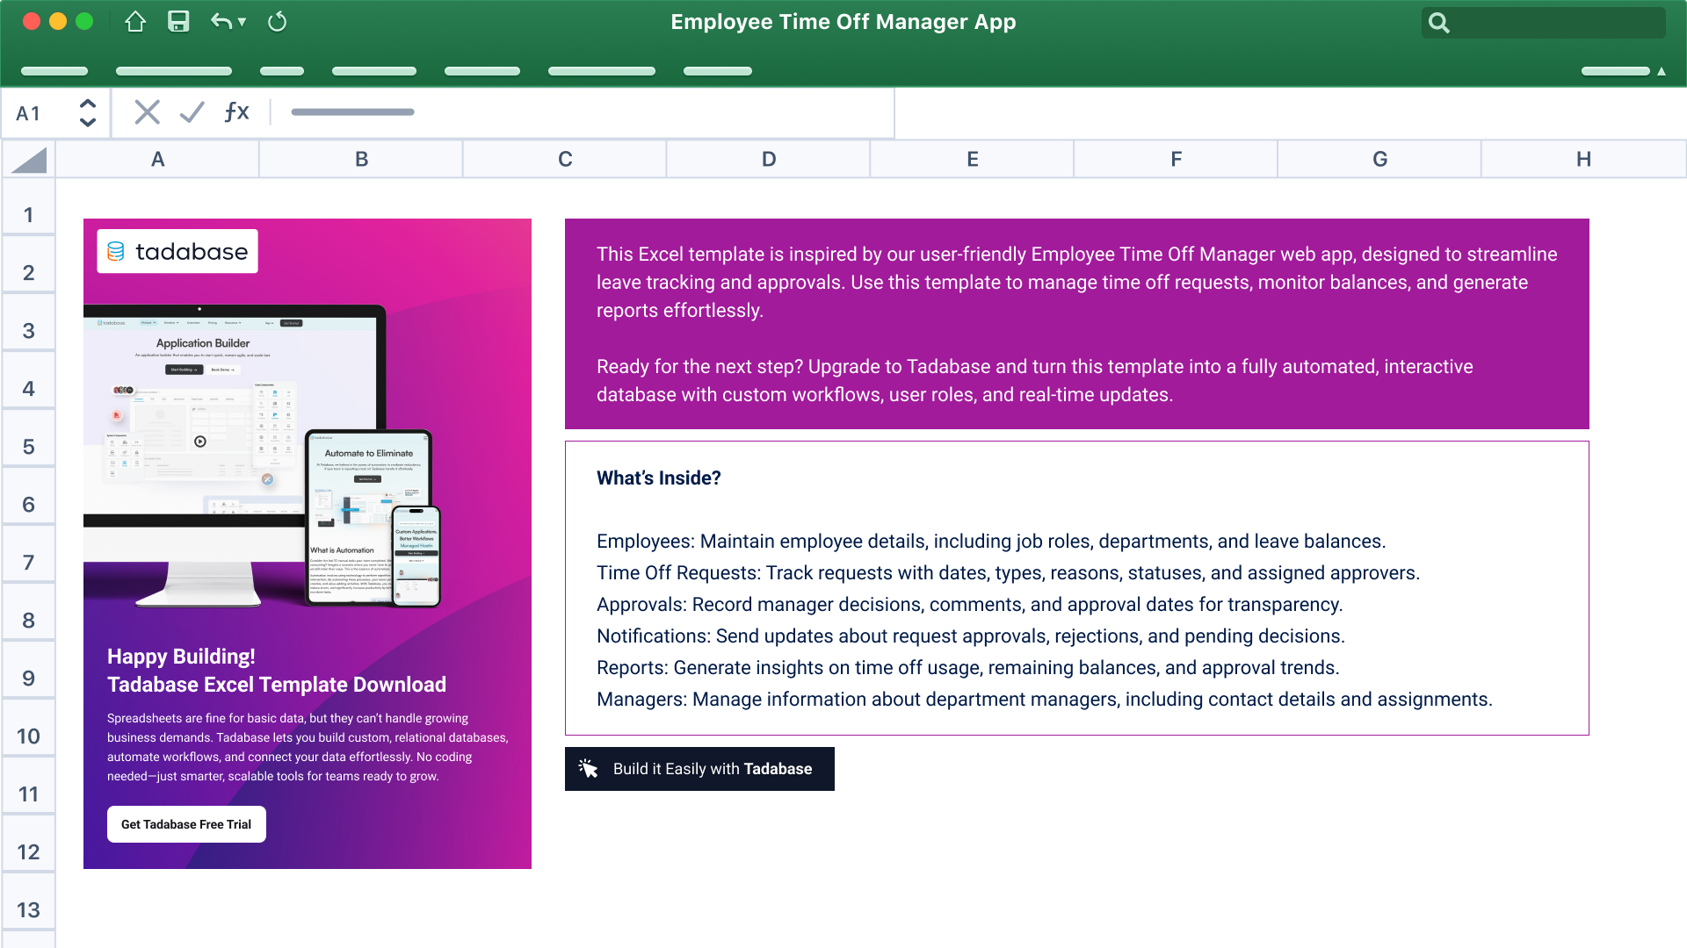Viewport: 1687px width, 948px height.
Task: Select column E header
Action: (x=973, y=160)
